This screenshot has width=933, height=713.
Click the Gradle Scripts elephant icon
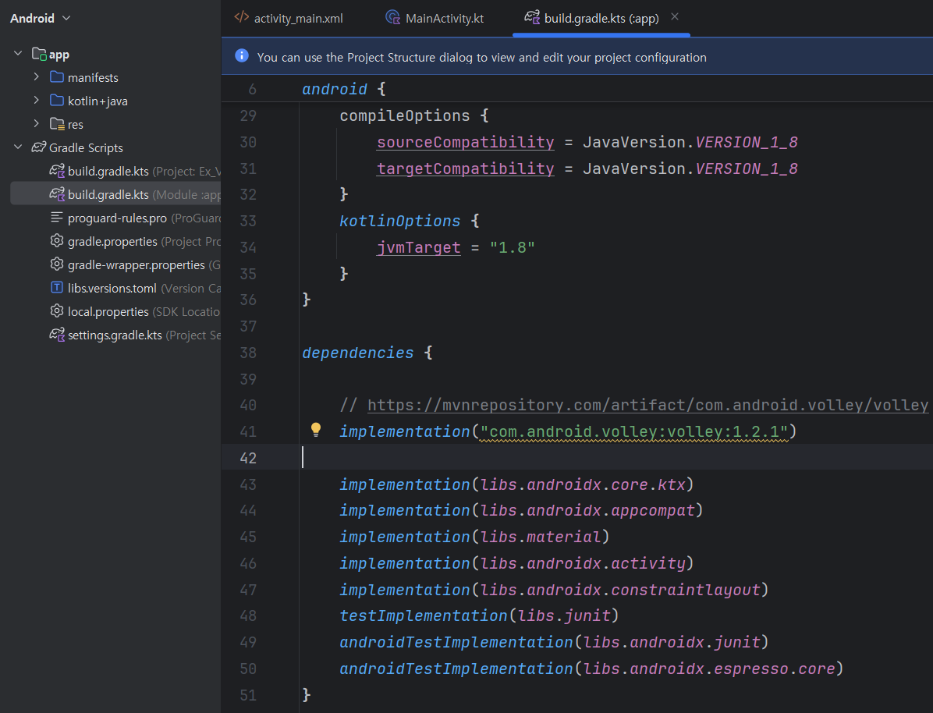click(x=38, y=147)
